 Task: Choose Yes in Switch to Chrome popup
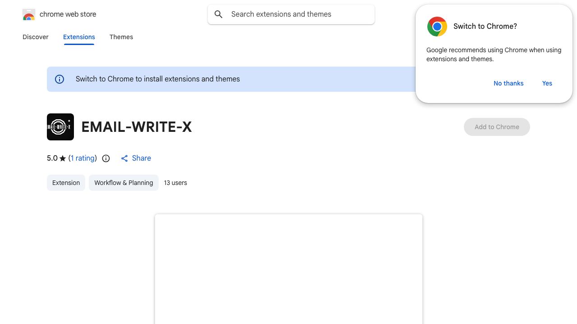click(x=547, y=83)
